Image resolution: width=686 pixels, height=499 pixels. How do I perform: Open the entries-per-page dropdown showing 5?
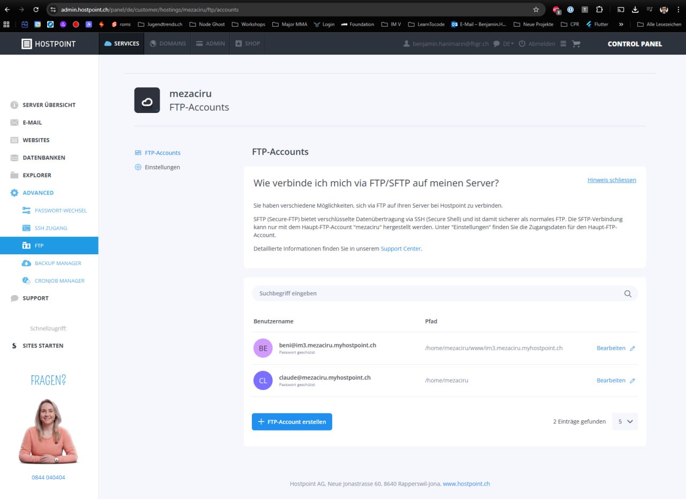[x=625, y=421]
